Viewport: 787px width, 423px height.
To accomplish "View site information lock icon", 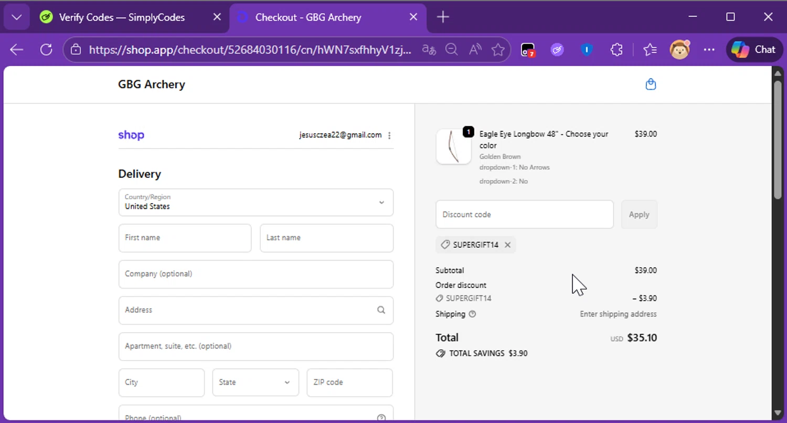I will [76, 50].
